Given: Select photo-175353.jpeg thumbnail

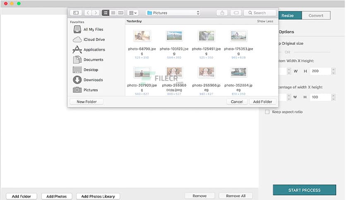Looking at the screenshot, I should [x=238, y=36].
